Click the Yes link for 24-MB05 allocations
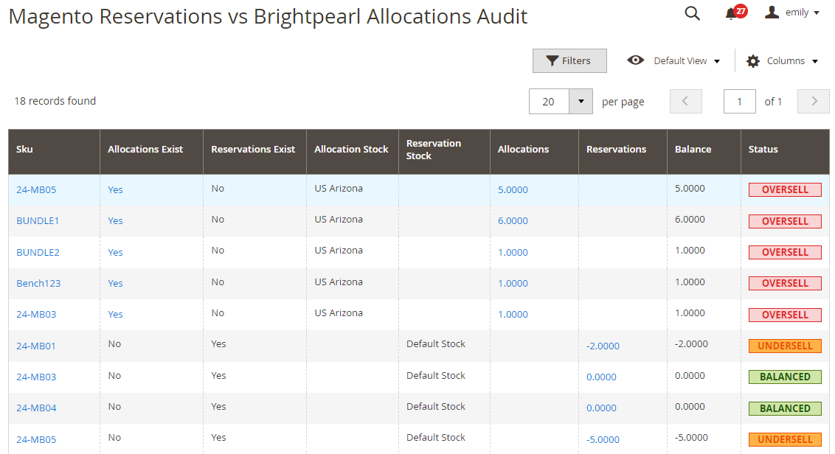Image resolution: width=835 pixels, height=454 pixels. coord(115,189)
